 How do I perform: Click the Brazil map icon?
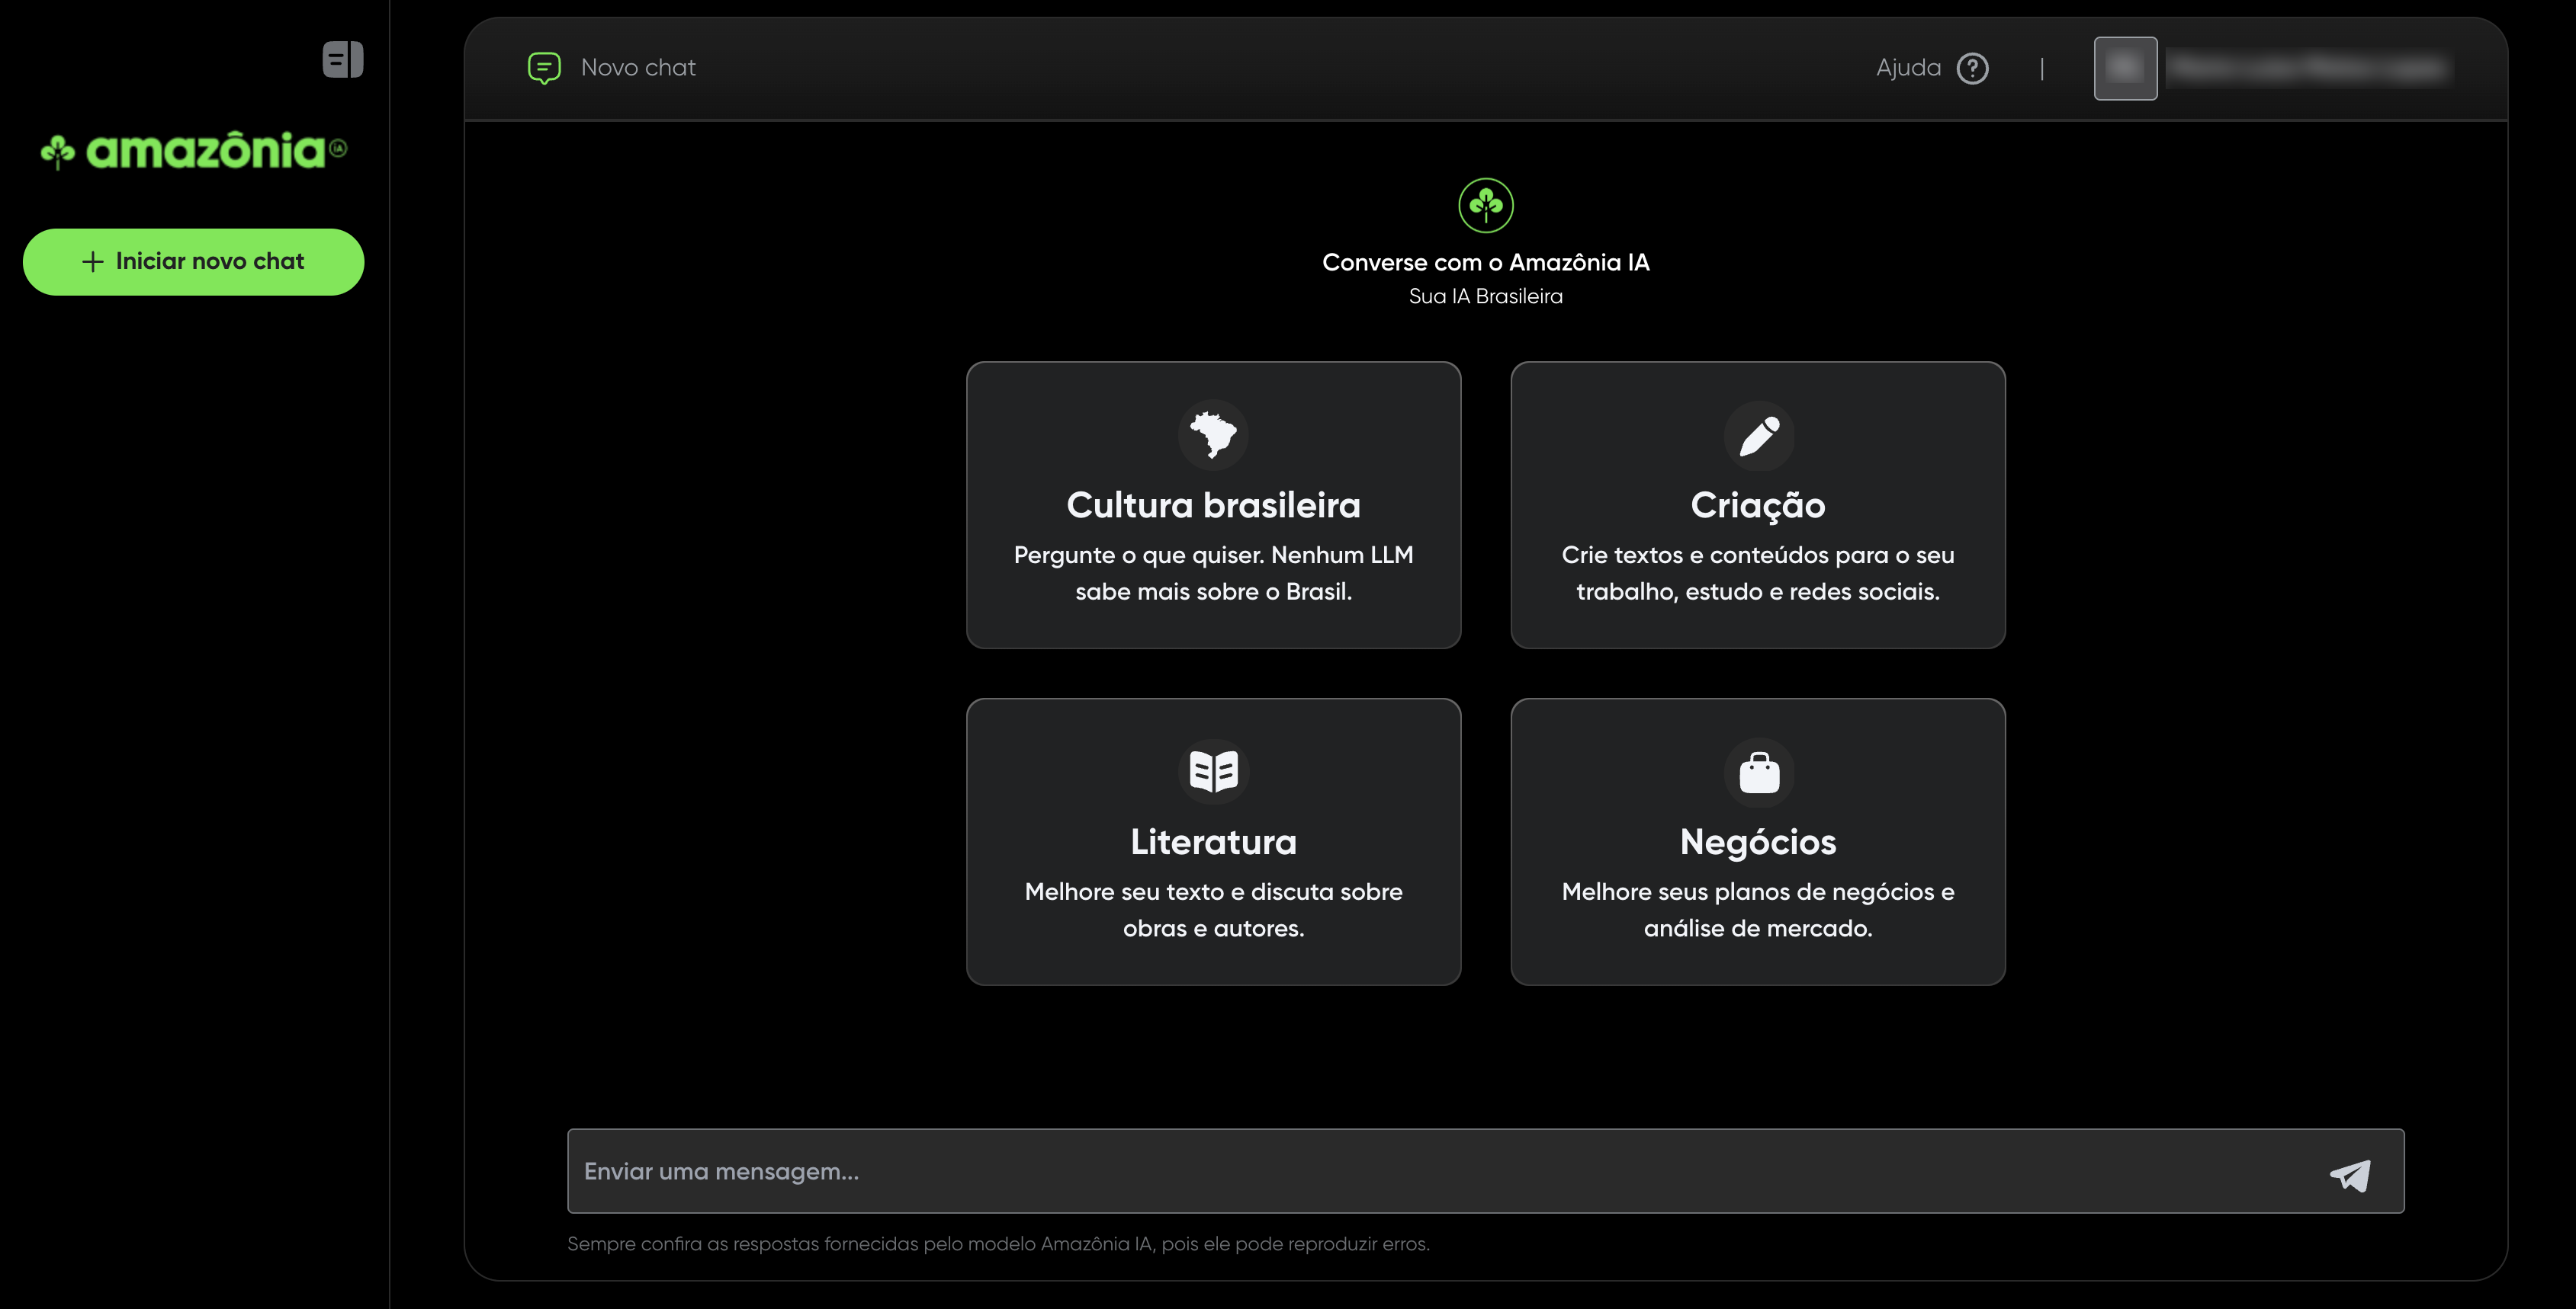click(x=1213, y=434)
